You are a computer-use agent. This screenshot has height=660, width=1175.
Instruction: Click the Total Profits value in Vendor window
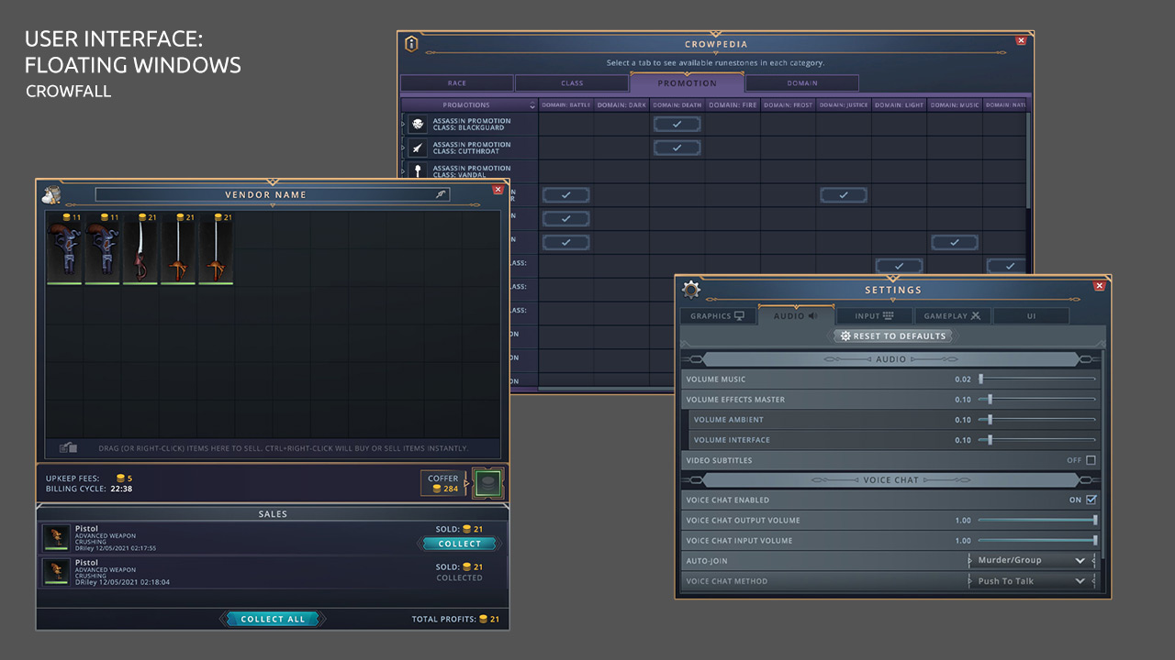[488, 620]
